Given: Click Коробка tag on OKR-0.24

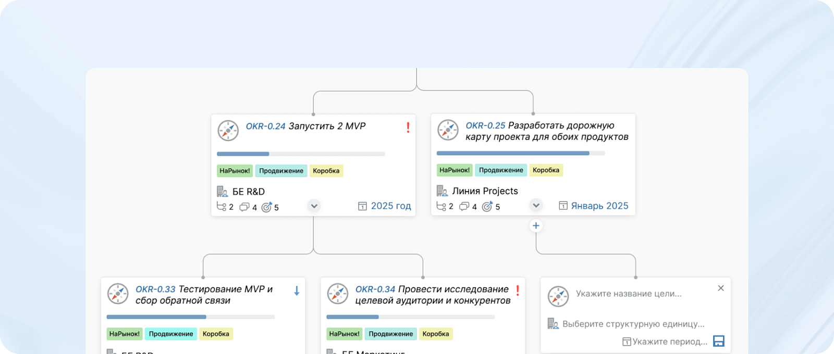Looking at the screenshot, I should click(x=326, y=171).
